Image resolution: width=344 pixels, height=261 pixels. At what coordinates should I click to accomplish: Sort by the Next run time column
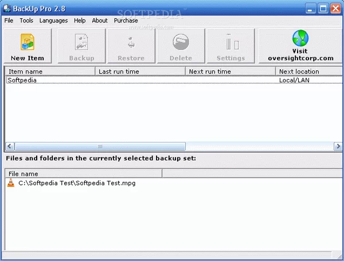click(230, 72)
